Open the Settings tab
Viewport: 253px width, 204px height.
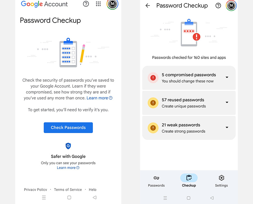[221, 181]
